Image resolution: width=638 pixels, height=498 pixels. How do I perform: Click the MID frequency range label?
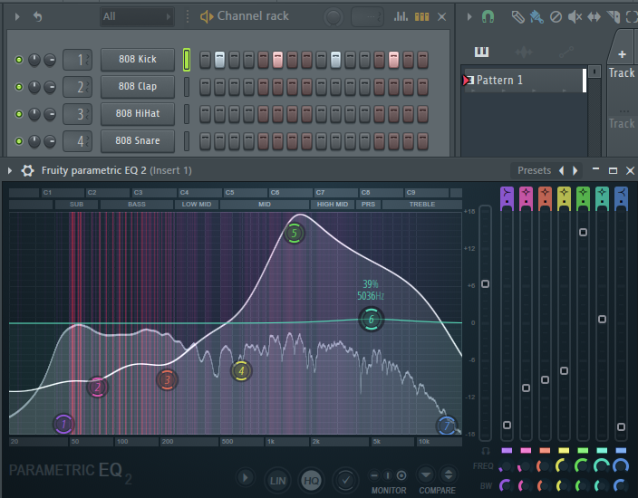265,204
